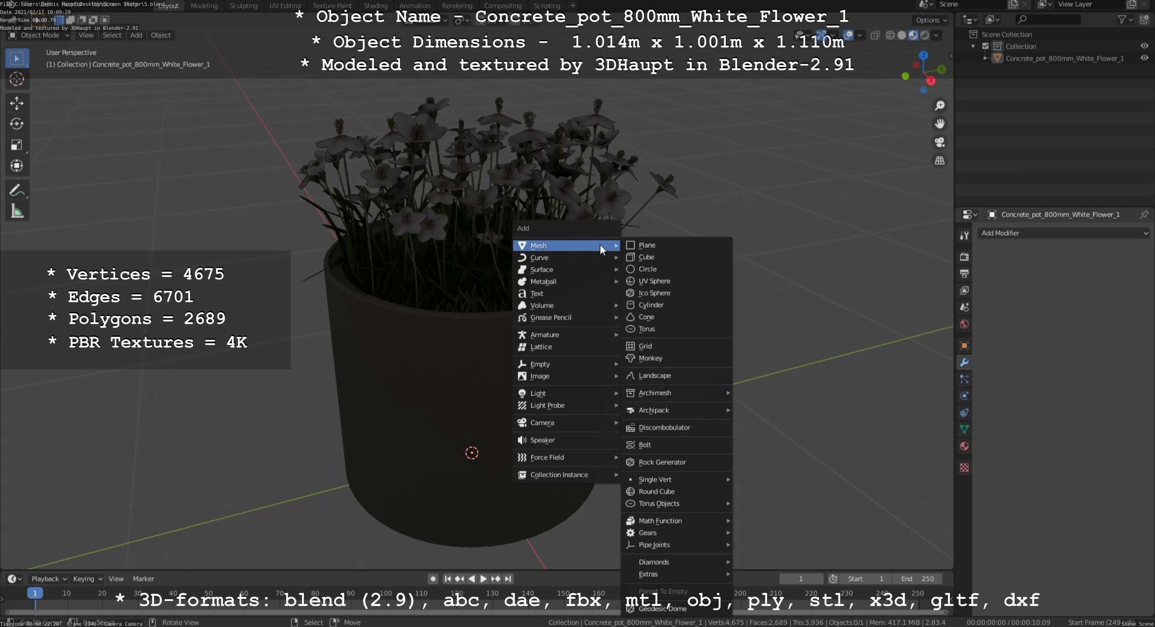Open the timeline Marker menu

pyautogui.click(x=143, y=579)
